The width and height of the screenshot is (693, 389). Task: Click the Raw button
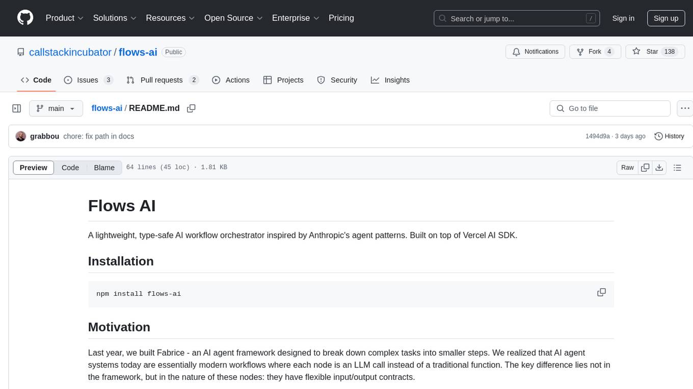coord(627,168)
